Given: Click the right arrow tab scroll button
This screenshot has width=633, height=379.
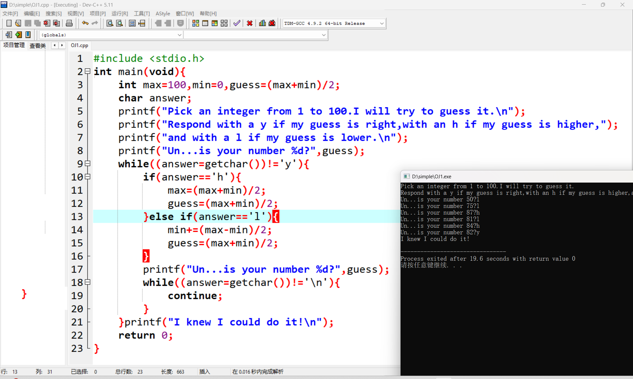Looking at the screenshot, I should [x=62, y=45].
